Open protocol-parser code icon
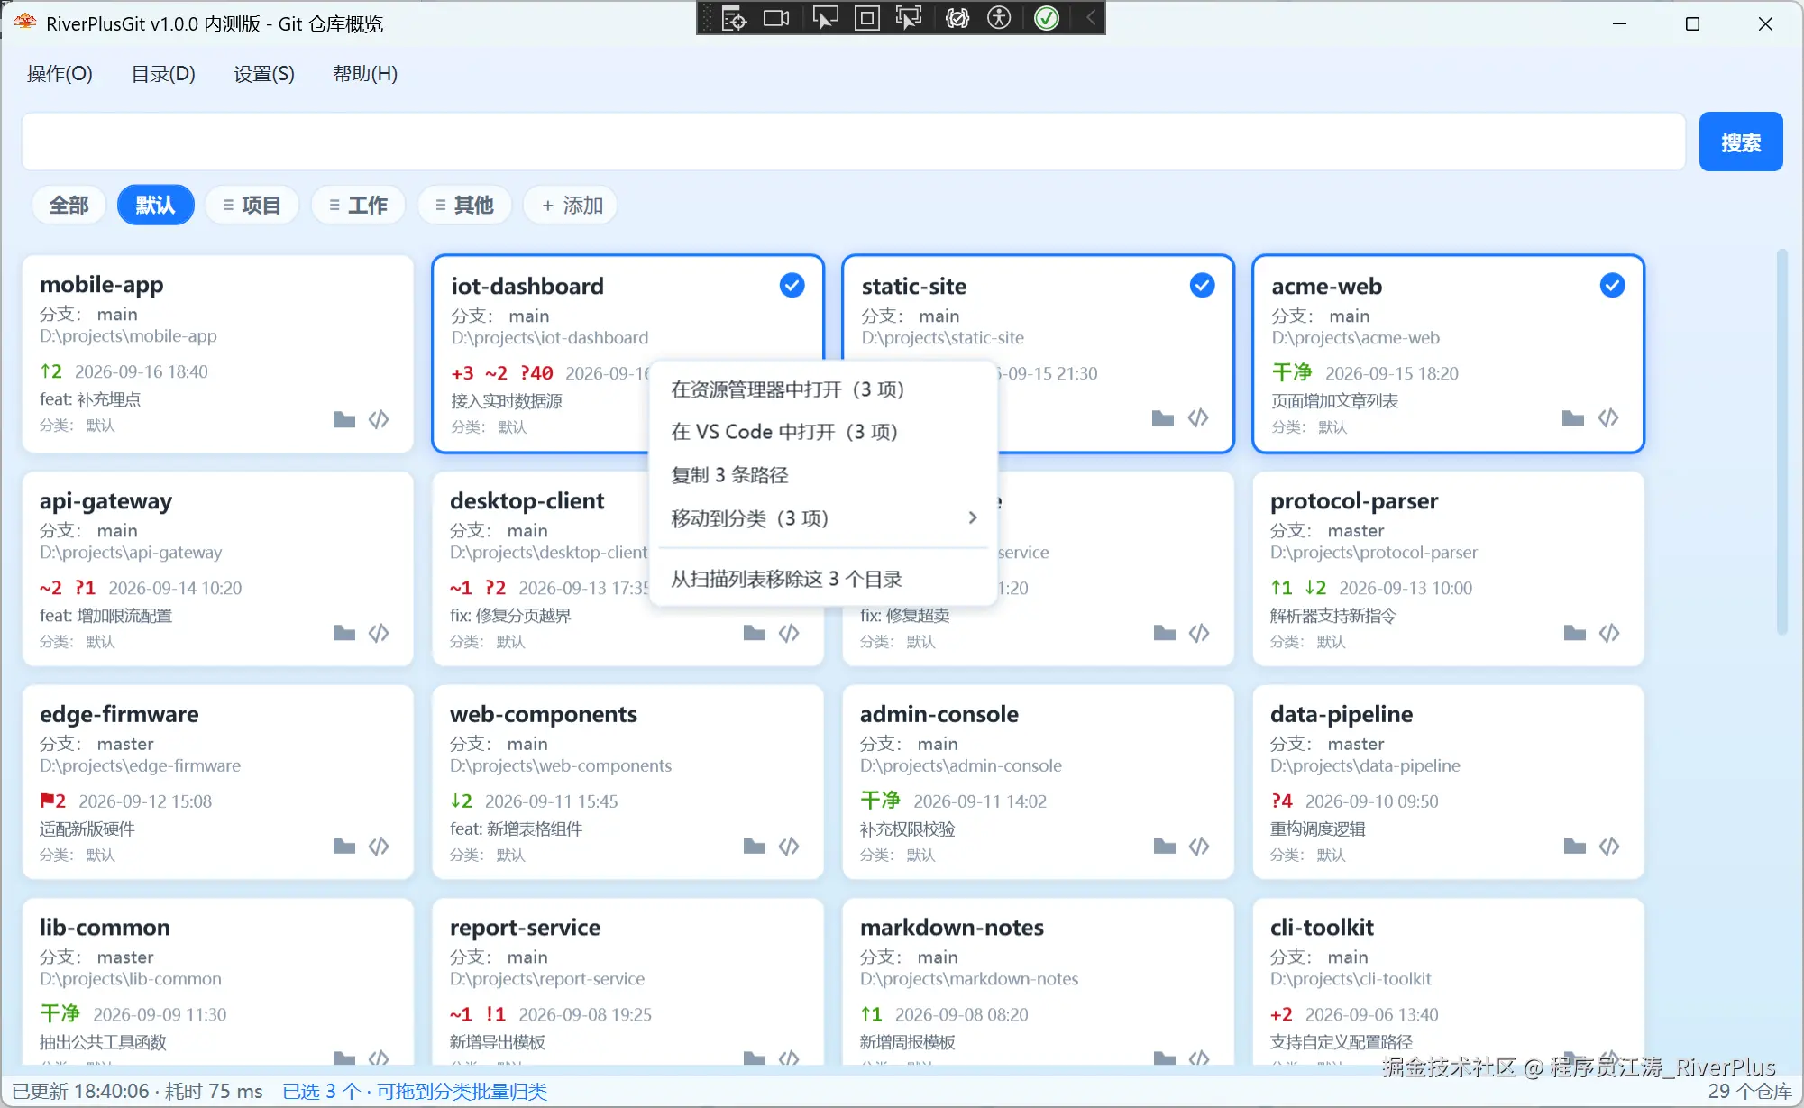 click(x=1609, y=633)
